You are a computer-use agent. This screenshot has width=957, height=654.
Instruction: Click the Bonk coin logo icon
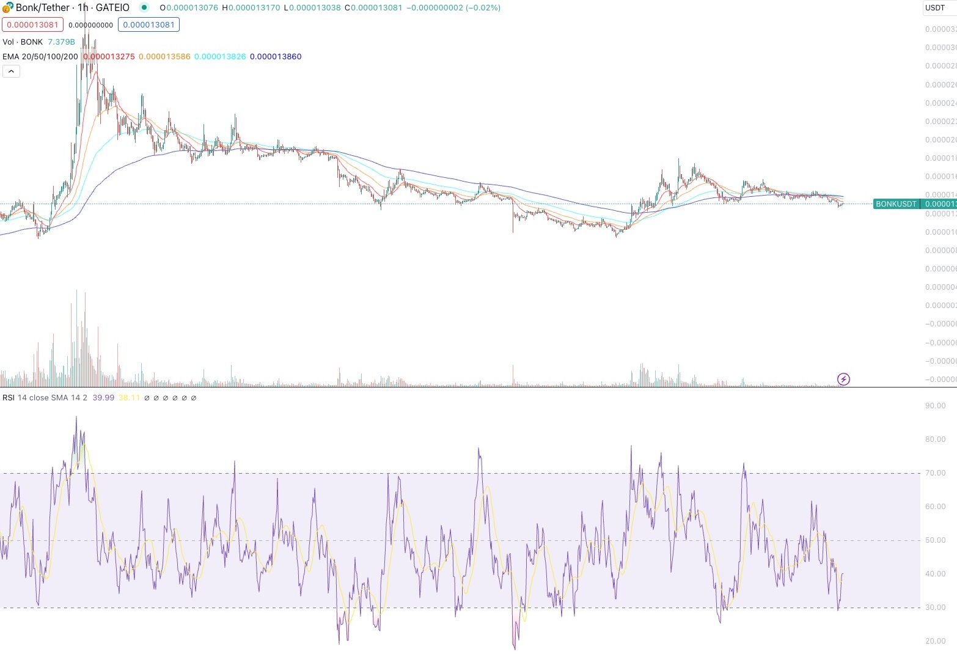(7, 8)
